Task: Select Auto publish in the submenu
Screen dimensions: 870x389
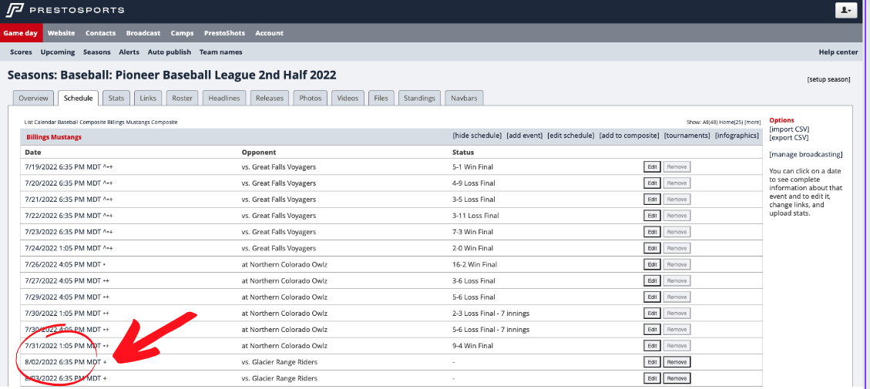Action: pyautogui.click(x=169, y=52)
